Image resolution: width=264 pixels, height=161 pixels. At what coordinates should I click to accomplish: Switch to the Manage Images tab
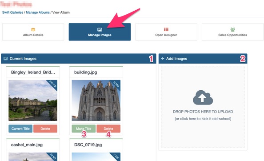tap(100, 32)
